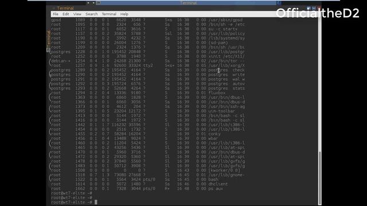The width and height of the screenshot is (367, 206).
Task: Click the '/usr/lib/policy' command text
Action: (x=227, y=34)
